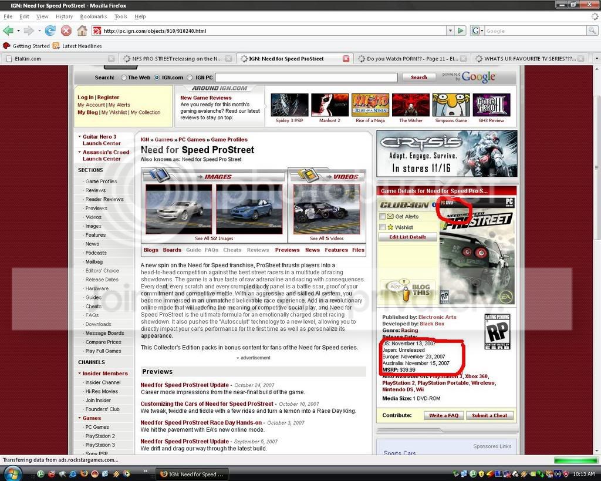Screen dimensions: 601x481
Task: Tick the Wishlist checkbox
Action: [x=382, y=227]
